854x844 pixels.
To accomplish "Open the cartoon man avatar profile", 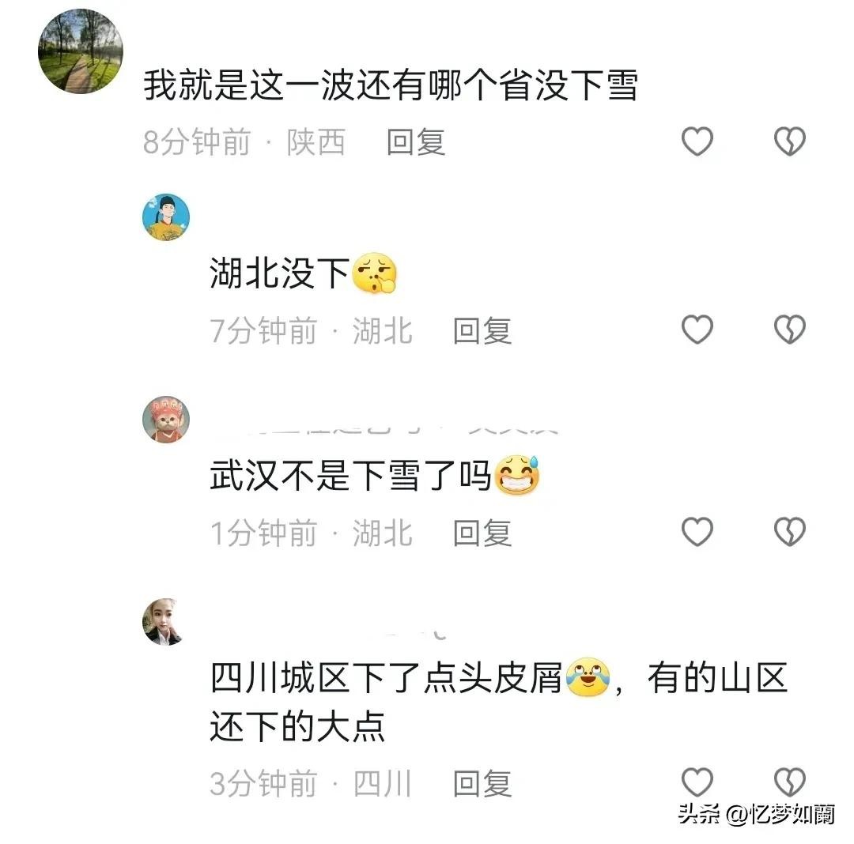I will point(166,217).
